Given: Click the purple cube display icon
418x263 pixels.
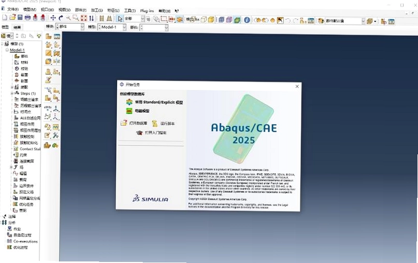Looking at the screenshot, I should (229, 20).
